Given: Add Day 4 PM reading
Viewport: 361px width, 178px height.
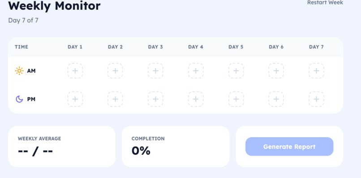Looking at the screenshot, I should point(196,99).
